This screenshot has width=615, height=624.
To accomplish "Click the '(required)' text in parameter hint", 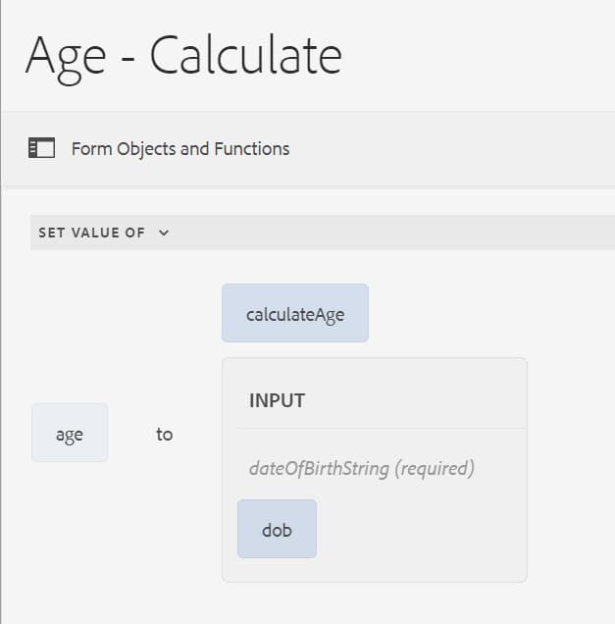I will (434, 468).
